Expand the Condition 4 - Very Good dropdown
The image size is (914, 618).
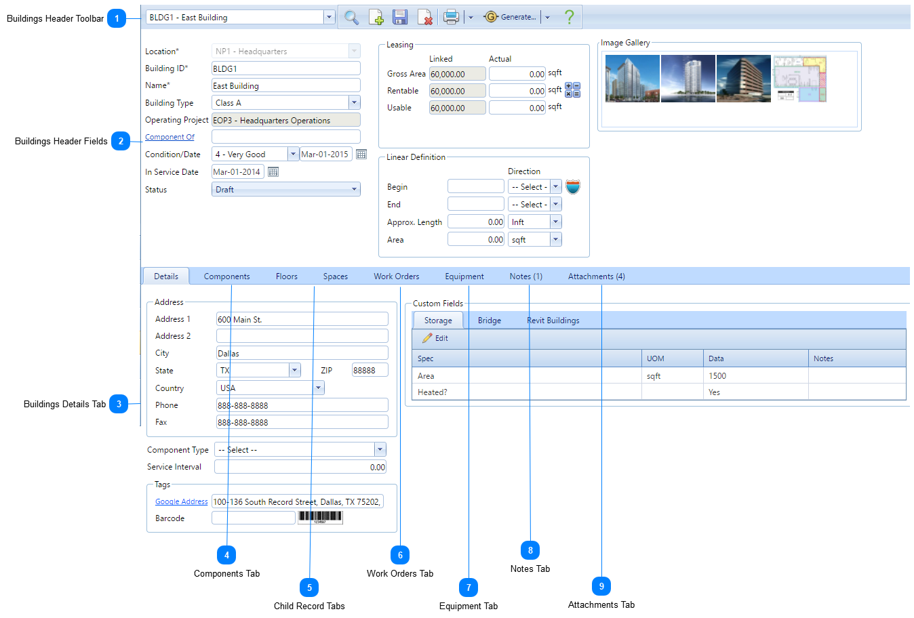pos(293,154)
